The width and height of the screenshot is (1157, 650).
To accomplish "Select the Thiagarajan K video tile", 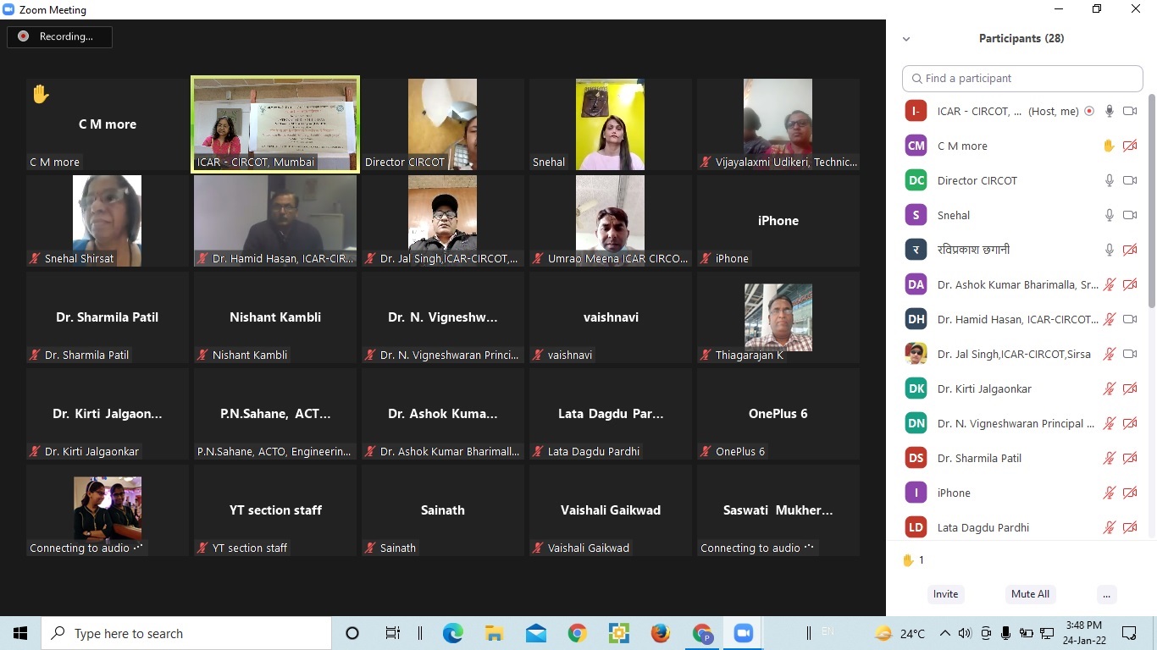I will click(x=778, y=317).
